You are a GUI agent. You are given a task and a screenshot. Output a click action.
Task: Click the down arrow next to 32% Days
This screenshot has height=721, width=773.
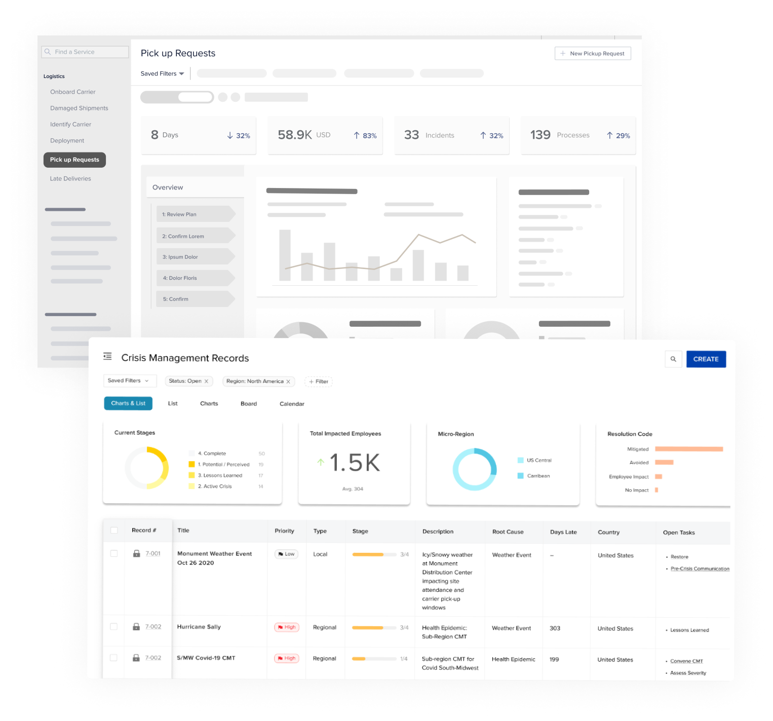click(x=230, y=135)
